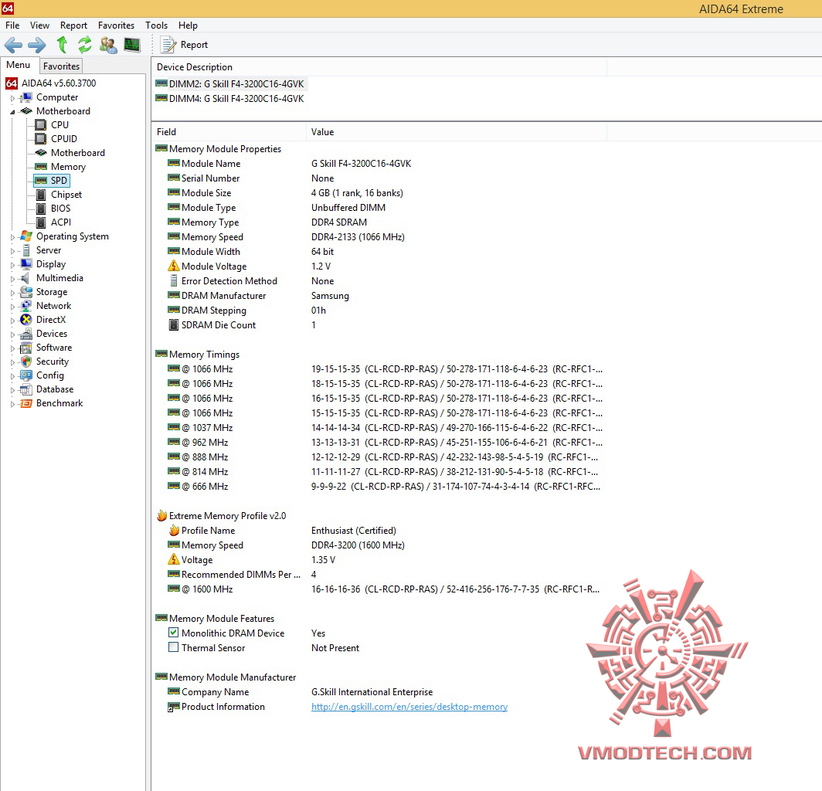This screenshot has width=822, height=791.
Task: Open the gskill.com desktop-memory link
Action: [409, 707]
